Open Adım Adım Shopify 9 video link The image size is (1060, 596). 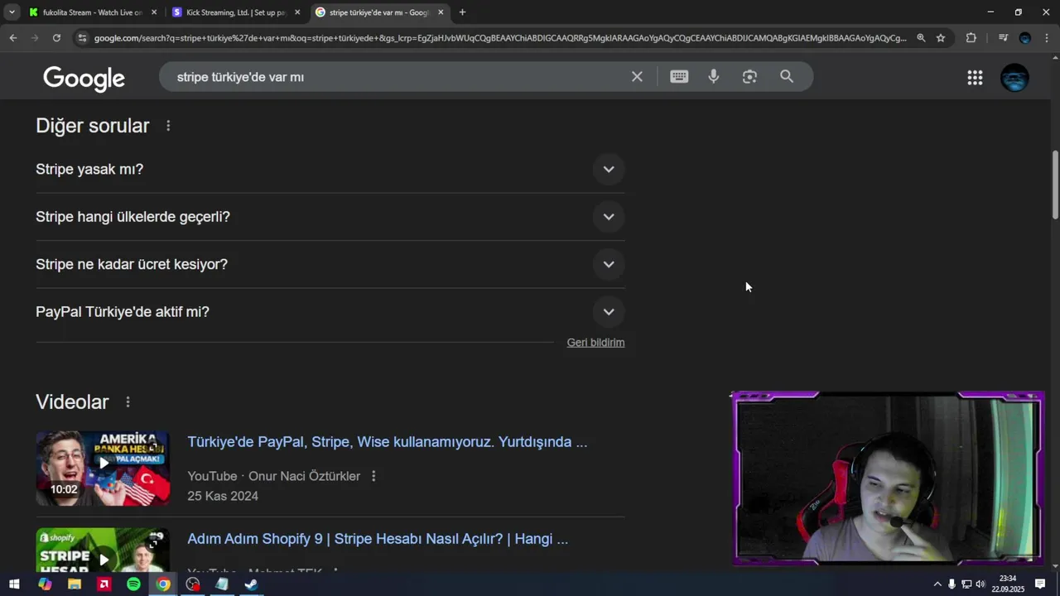pos(378,539)
